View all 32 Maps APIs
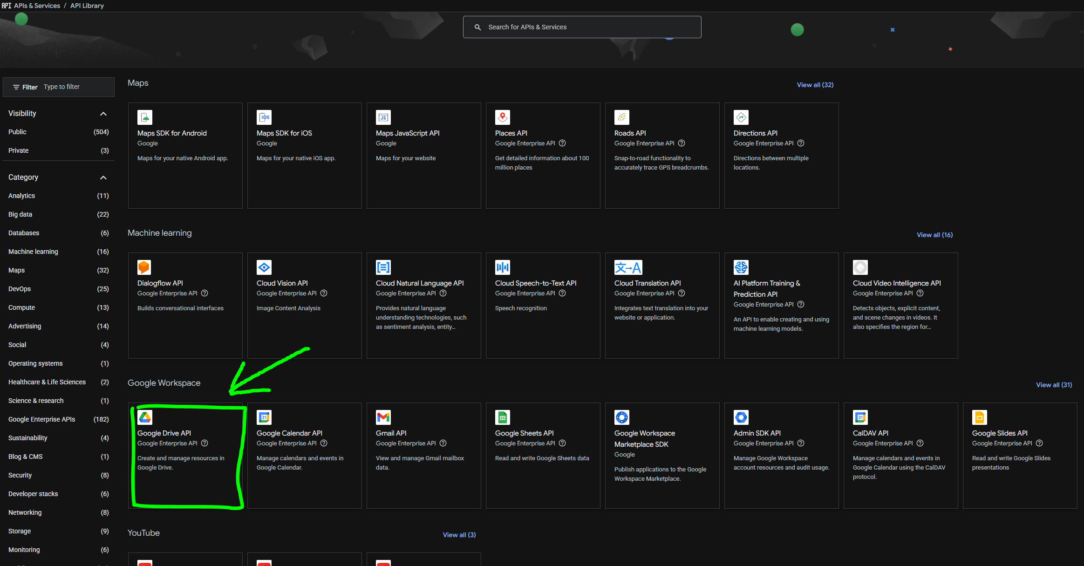 click(815, 84)
